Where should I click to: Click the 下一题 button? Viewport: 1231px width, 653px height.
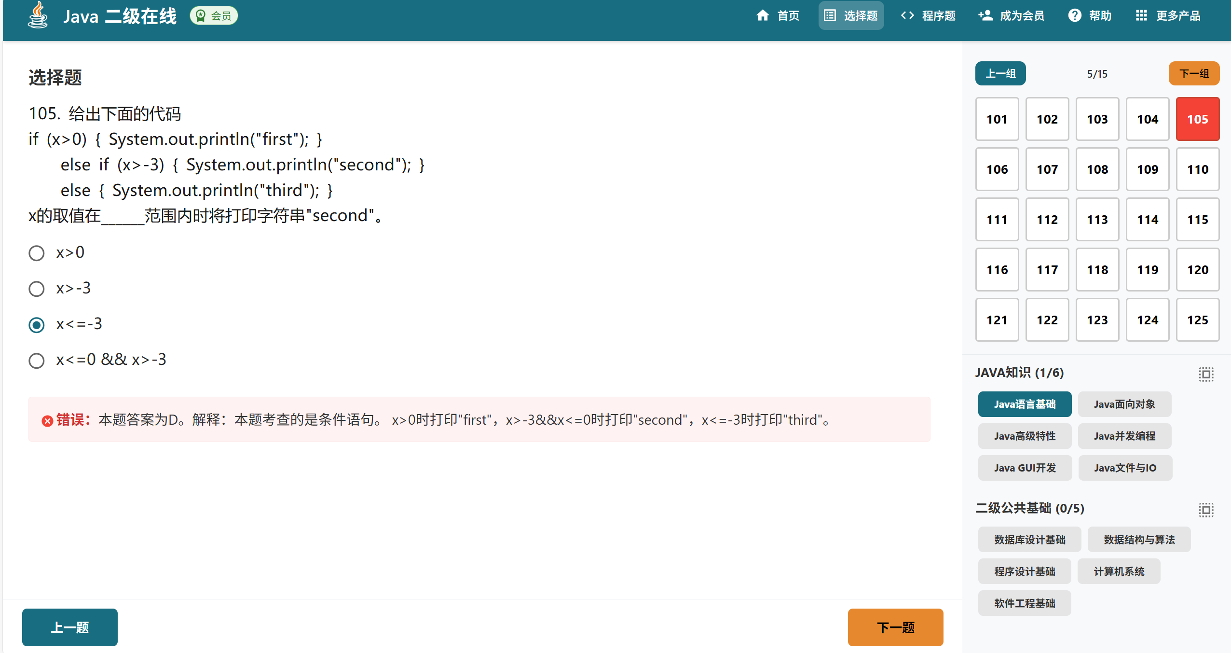pos(896,627)
